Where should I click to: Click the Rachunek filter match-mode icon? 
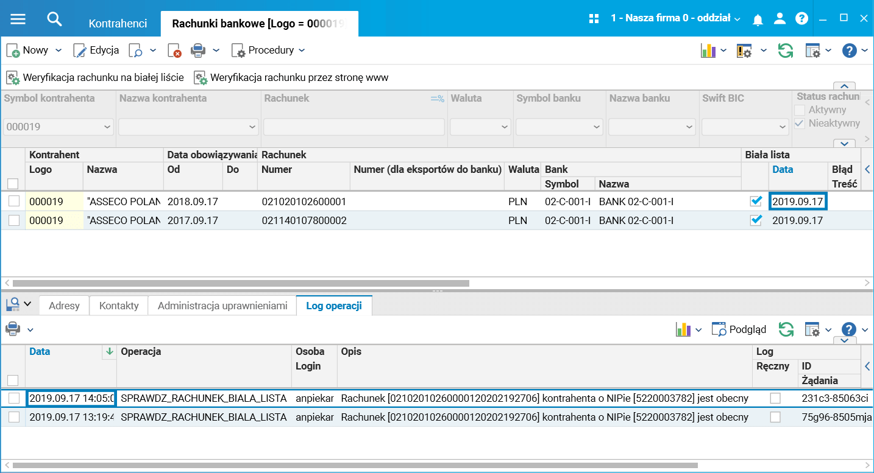437,99
